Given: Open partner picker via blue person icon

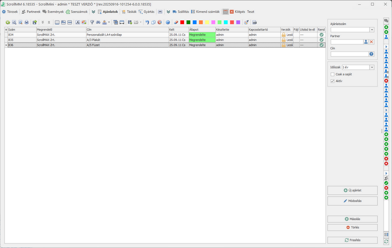Looking at the screenshot, I should coord(366,42).
